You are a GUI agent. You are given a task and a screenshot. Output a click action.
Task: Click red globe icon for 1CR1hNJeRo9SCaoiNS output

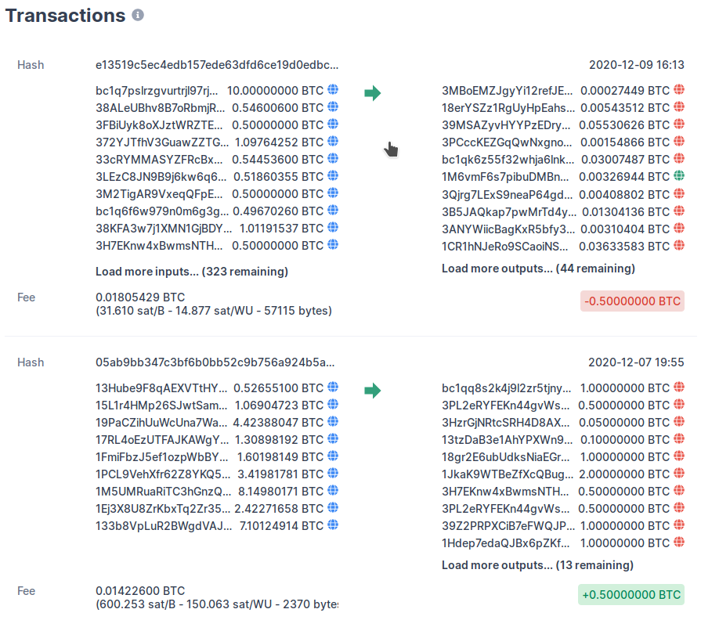(x=679, y=245)
